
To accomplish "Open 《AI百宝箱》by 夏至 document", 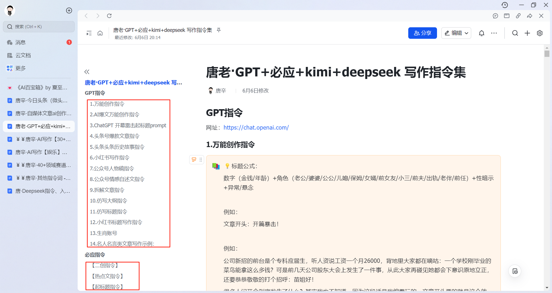I will click(39, 88).
